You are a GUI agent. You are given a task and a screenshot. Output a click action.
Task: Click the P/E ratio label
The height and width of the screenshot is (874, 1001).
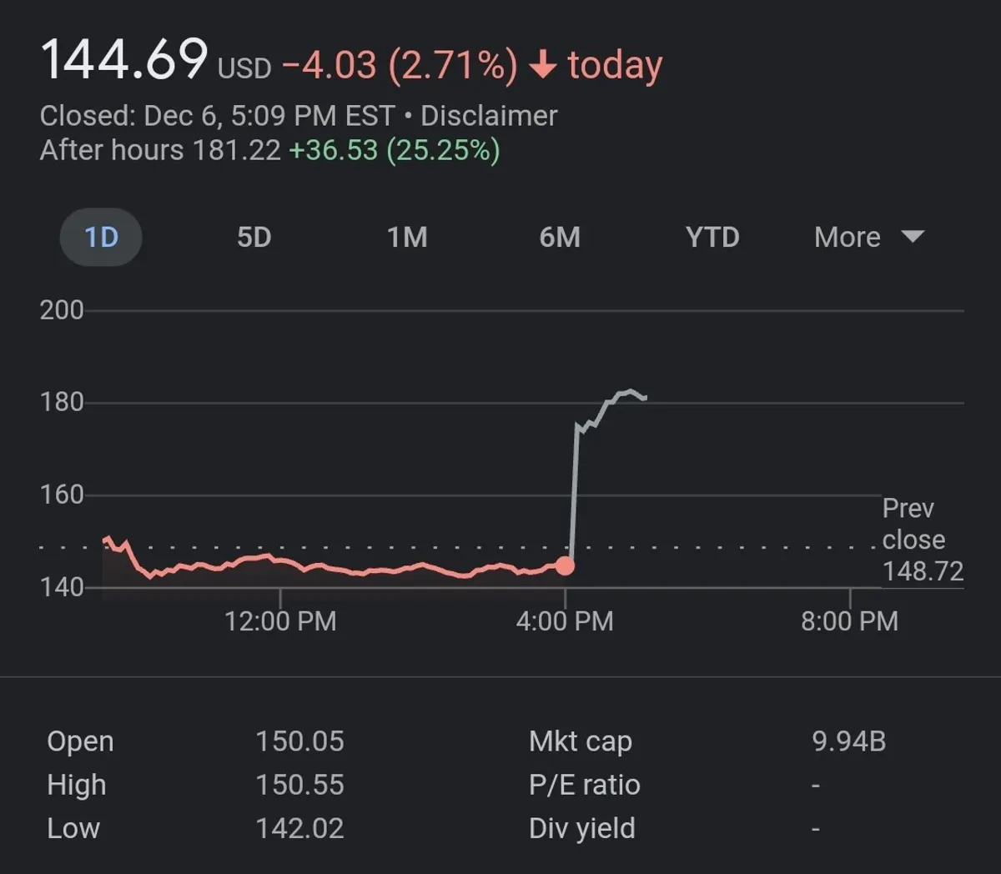[x=584, y=785]
